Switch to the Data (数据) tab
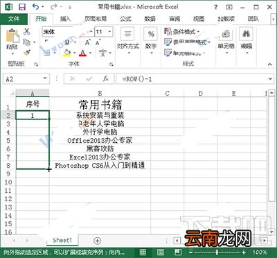This screenshot has height=258, width=277. tap(150, 19)
